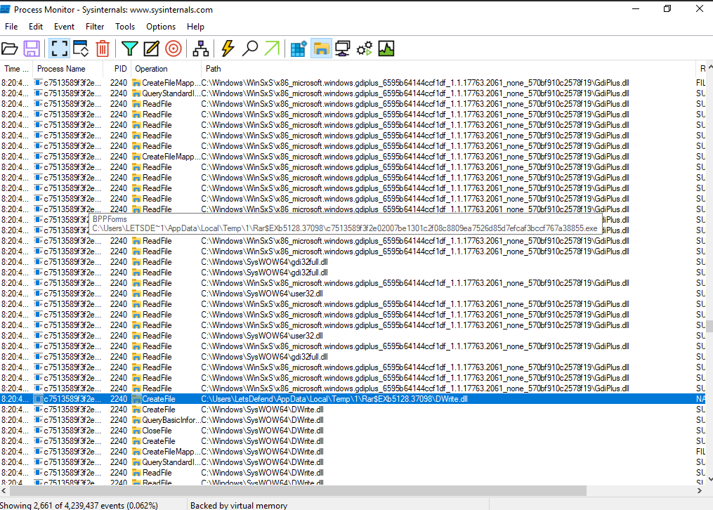Click the Process Name column header
Screen dimensions: 713x510
[67, 69]
